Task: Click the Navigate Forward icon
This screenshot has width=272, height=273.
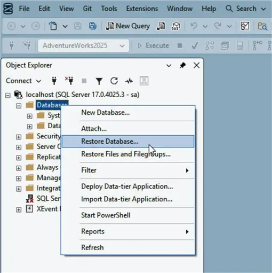Action: pyautogui.click(x=36, y=26)
